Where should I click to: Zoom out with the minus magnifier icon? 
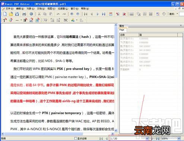pyautogui.click(x=78, y=14)
